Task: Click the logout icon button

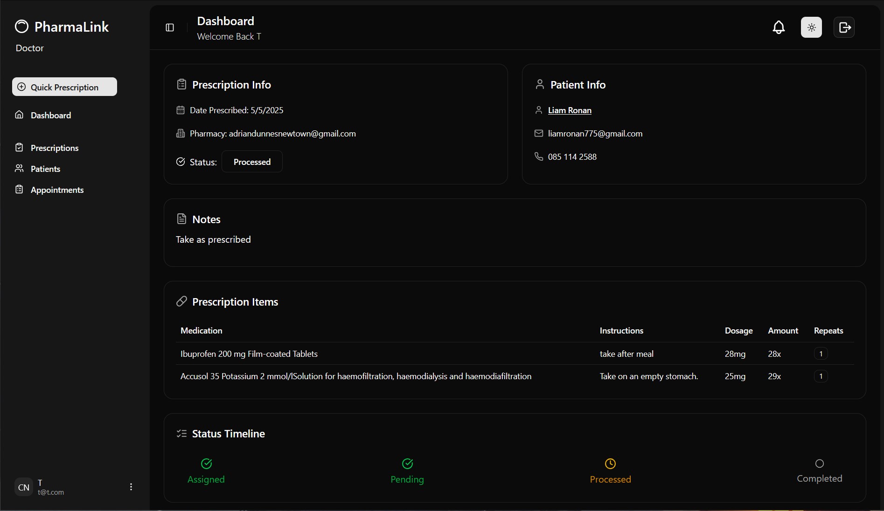Action: (x=844, y=27)
